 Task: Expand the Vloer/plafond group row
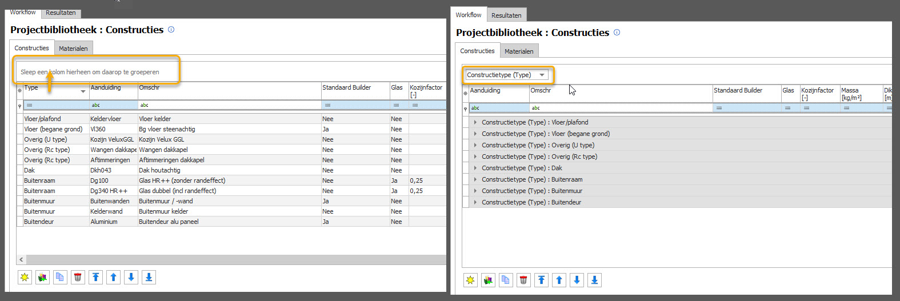coord(475,122)
